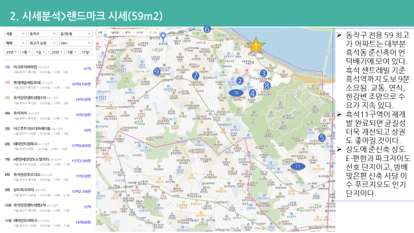Click the 14억8천만 price
The image size is (414, 233).
pyautogui.click(x=83, y=222)
